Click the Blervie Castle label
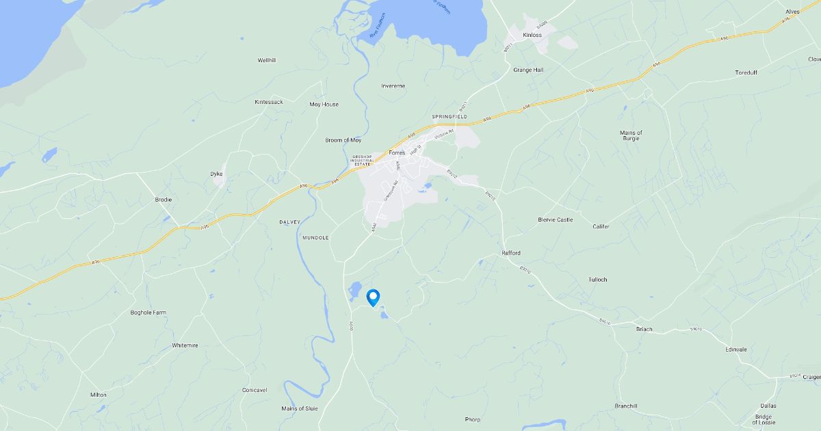Viewport: 821px width, 431px height. click(556, 220)
